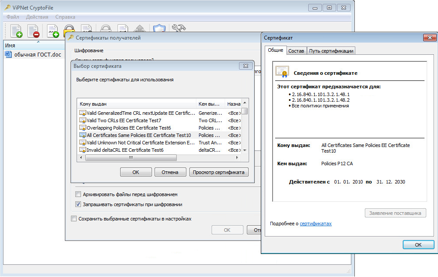Click certificate icon of Valid Unknown Not Critical row
This screenshot has height=277, width=438.
(x=82, y=143)
